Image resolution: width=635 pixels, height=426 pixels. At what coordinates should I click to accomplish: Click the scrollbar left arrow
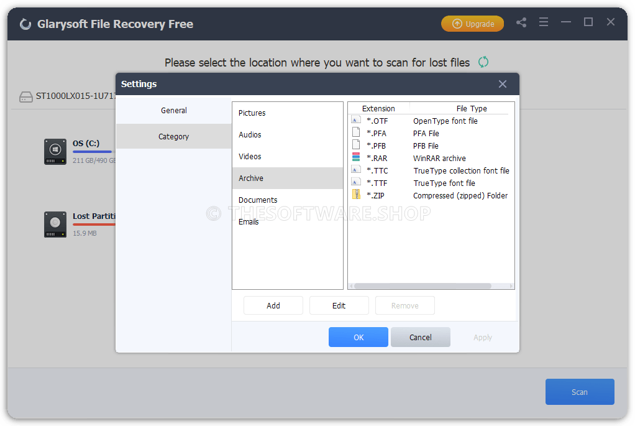point(351,286)
